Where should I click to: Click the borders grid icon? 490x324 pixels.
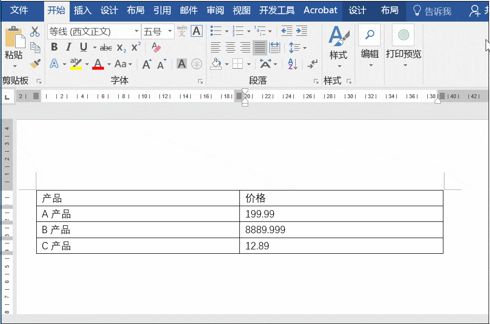[x=238, y=64]
